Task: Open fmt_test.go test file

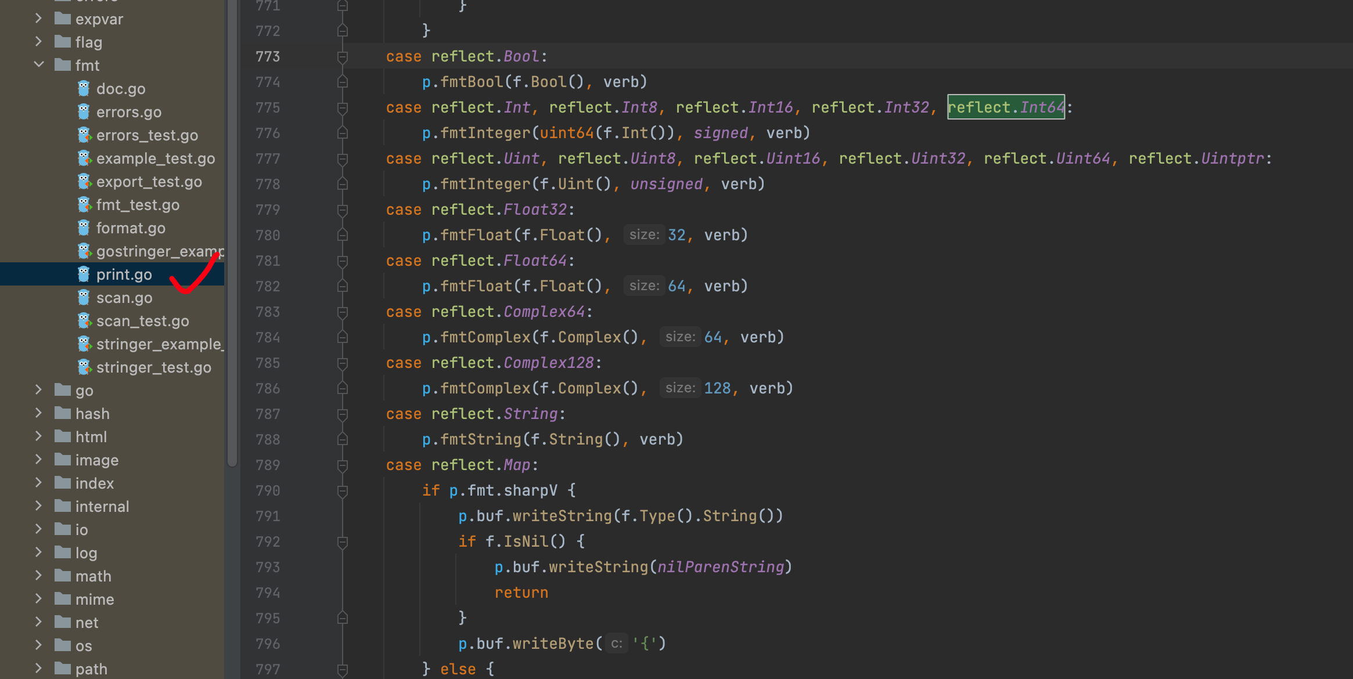Action: click(x=137, y=205)
